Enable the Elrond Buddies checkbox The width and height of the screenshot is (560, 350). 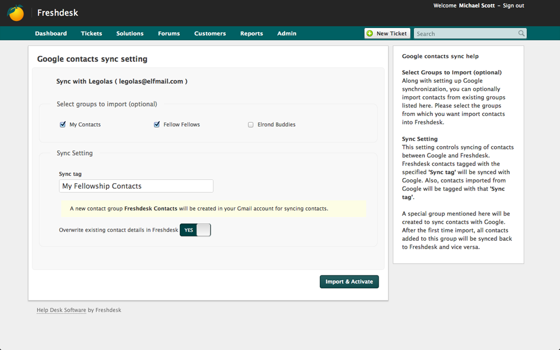251,125
